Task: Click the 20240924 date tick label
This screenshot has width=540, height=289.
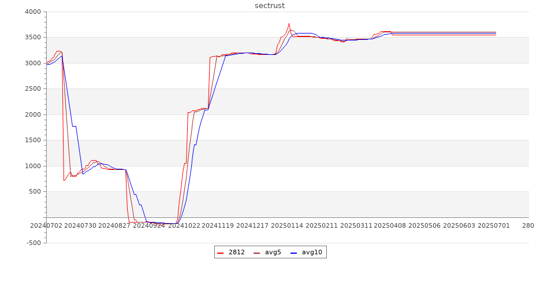Action: [149, 225]
